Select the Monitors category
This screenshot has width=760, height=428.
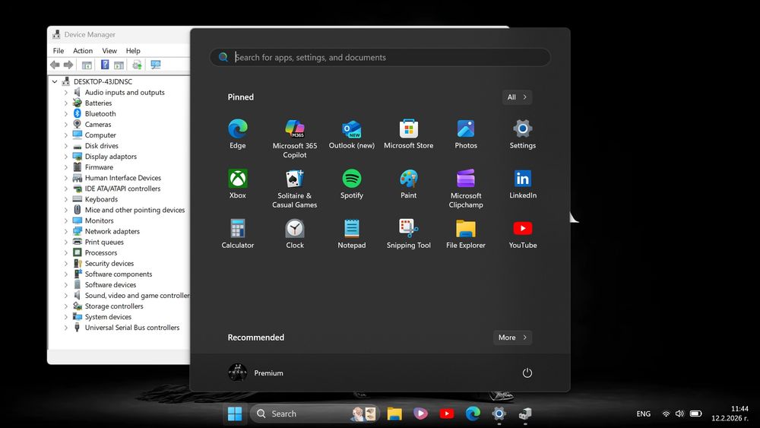pyautogui.click(x=99, y=220)
